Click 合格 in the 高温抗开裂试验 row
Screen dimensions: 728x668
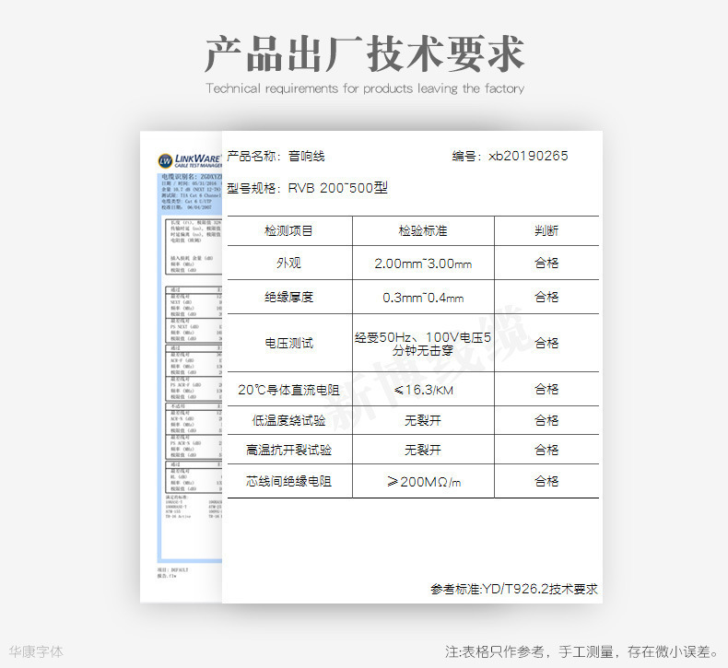[546, 450]
